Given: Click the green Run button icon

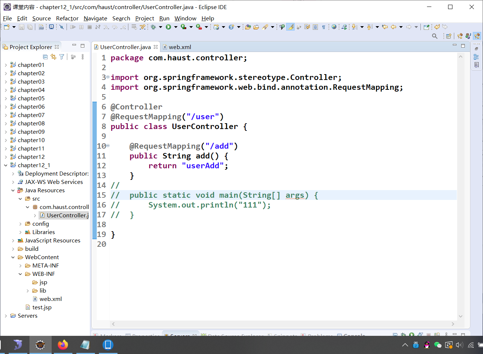Looking at the screenshot, I should pyautogui.click(x=168, y=27).
